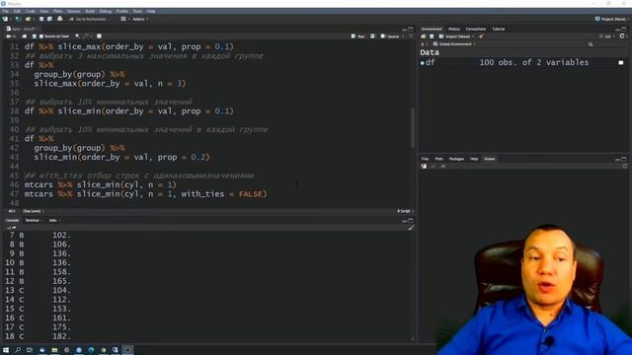Switch to the Terminal tab

(33, 221)
